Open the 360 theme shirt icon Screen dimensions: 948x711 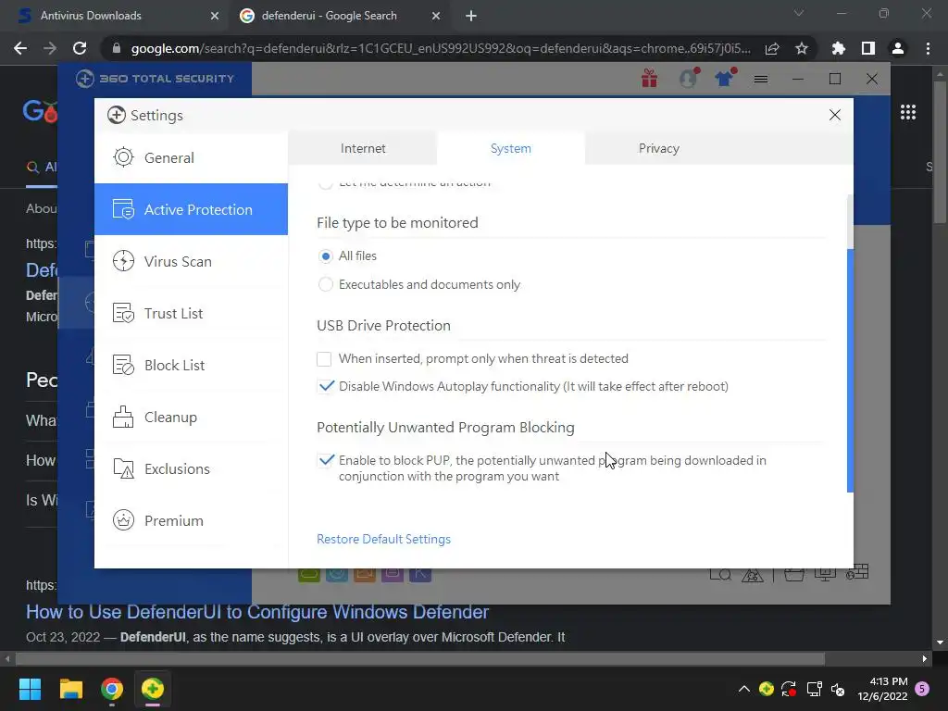[724, 79]
